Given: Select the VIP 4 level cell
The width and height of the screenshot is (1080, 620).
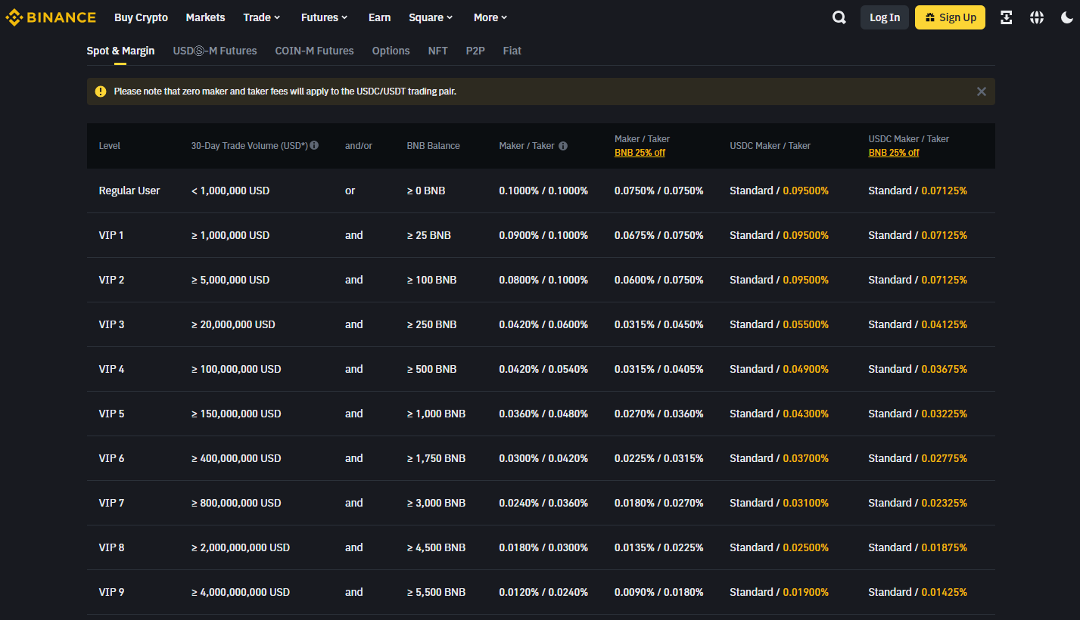Looking at the screenshot, I should click(111, 369).
